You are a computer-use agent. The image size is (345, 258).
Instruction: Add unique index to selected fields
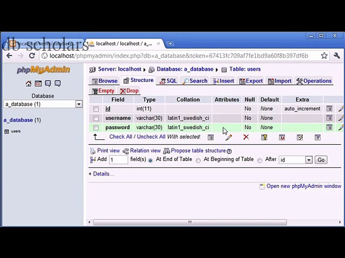pos(282,137)
